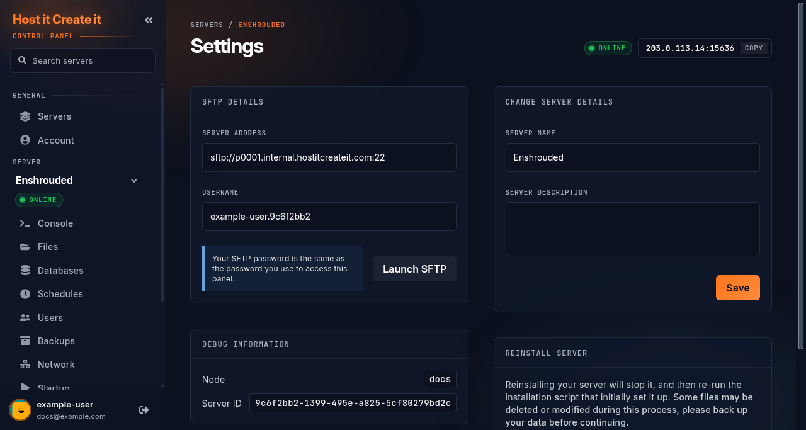Screen dimensions: 806x430
Task: Click the Server Description textarea
Action: (633, 229)
